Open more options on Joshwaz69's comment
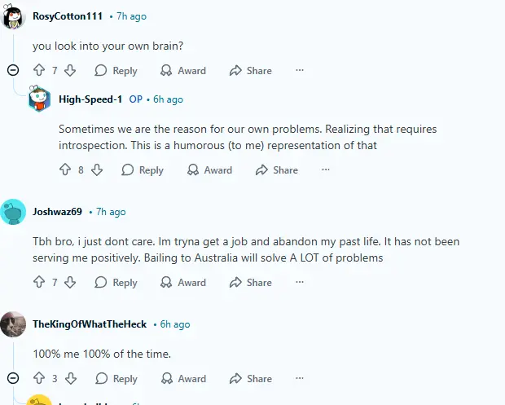This screenshot has height=405, width=505. coord(300,283)
